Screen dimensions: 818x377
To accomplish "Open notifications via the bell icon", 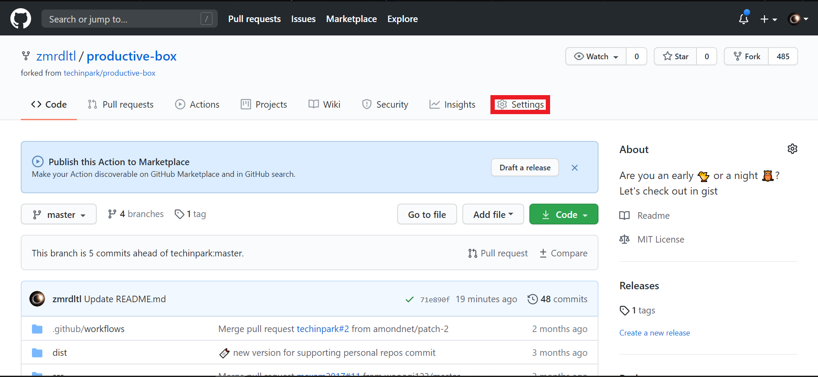I will (744, 19).
